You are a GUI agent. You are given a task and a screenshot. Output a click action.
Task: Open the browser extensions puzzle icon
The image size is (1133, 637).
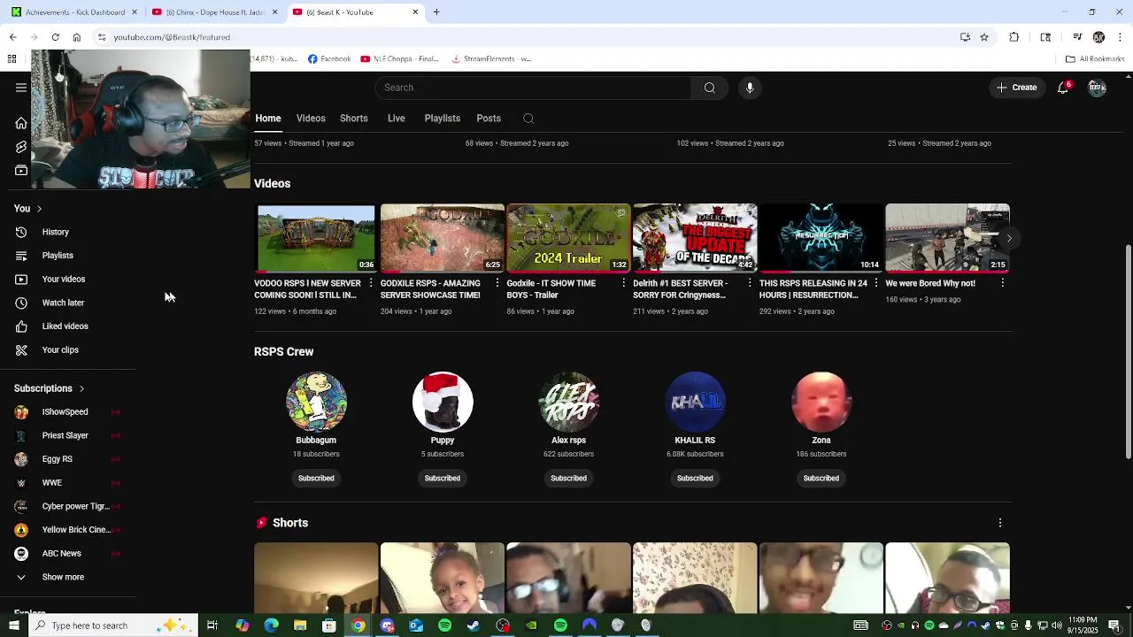[1014, 37]
